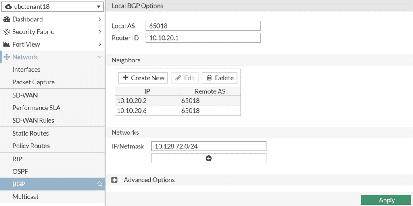Expand Advanced Options plus icon
Viewport: 413px width, 206px height.
tap(114, 180)
